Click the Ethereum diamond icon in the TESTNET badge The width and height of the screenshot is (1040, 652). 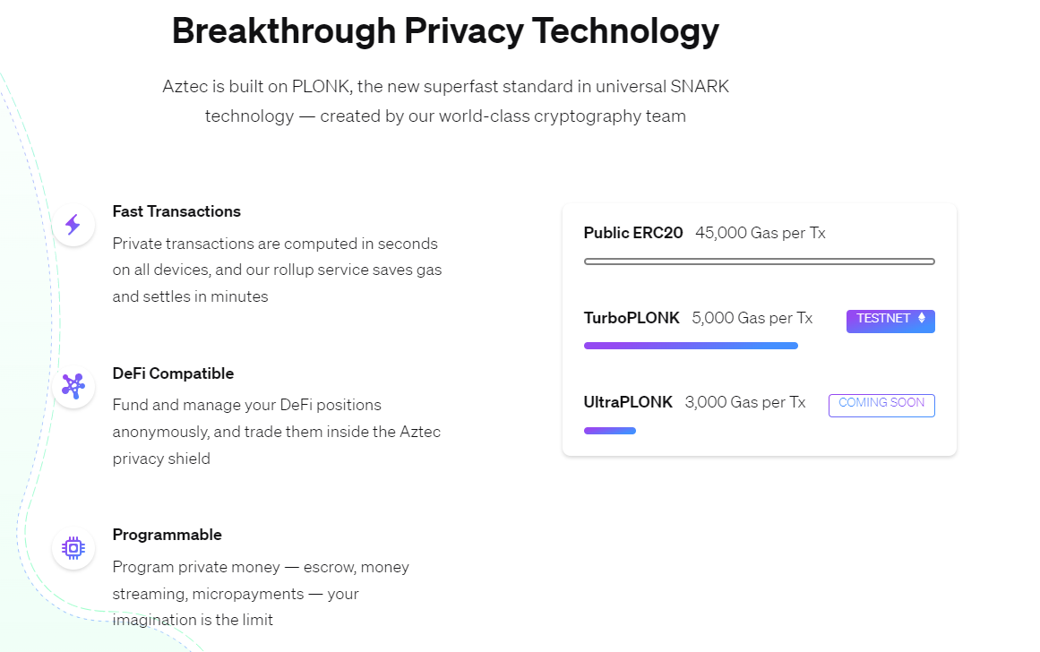(x=921, y=318)
